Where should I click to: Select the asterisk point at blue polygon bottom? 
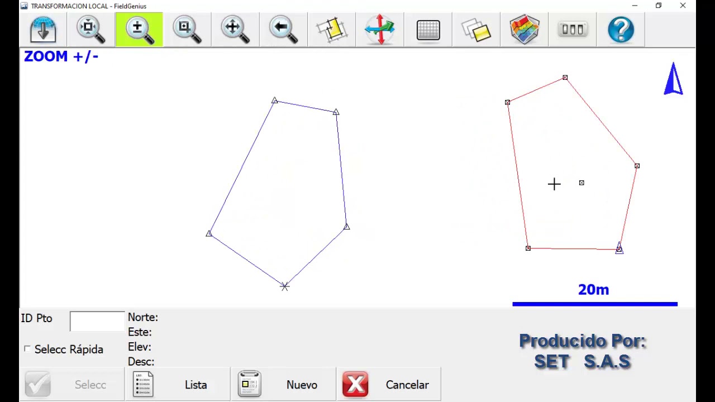tap(285, 286)
